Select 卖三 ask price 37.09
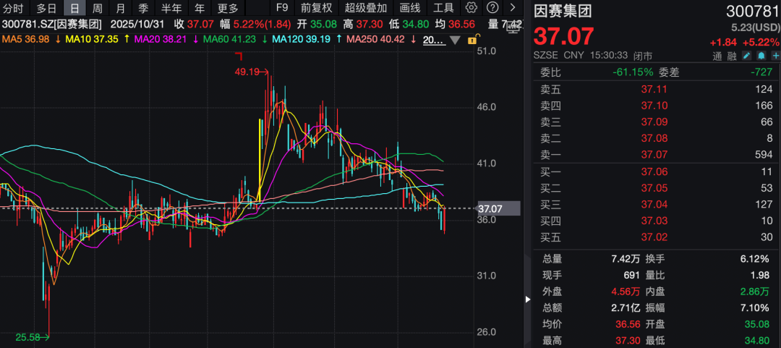Screen dimensions: 781x348 [x=654, y=122]
